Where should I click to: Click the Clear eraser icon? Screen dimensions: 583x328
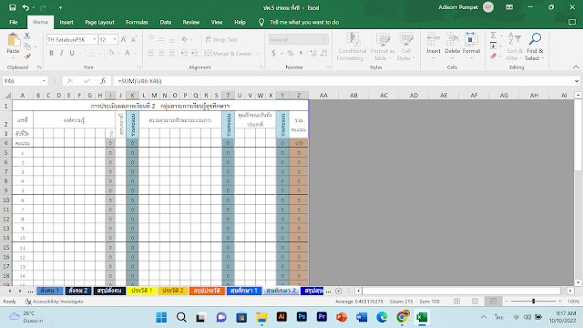pyautogui.click(x=494, y=56)
